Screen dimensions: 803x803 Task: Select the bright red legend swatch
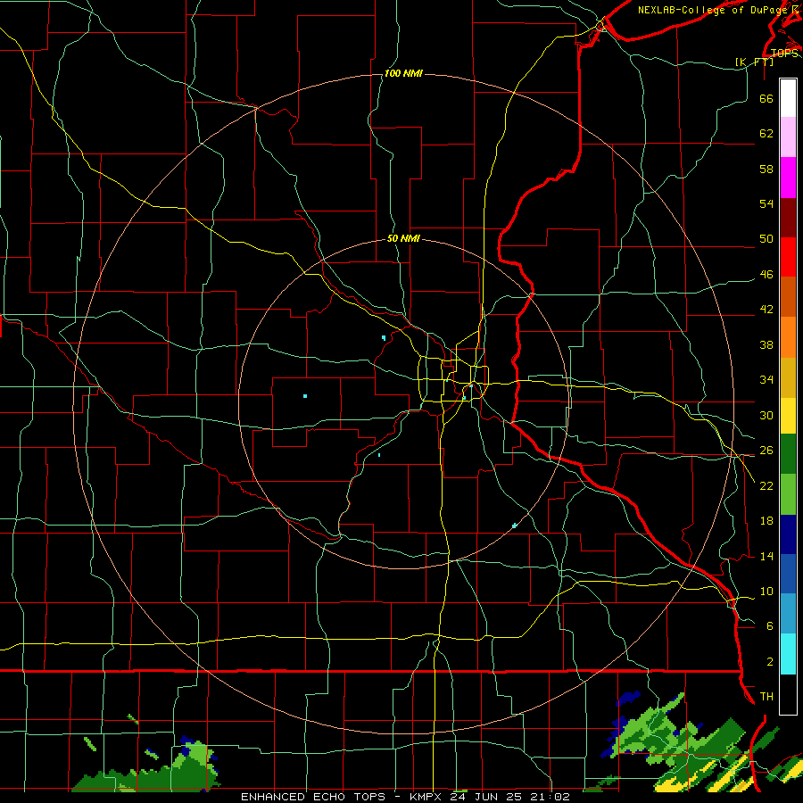click(x=788, y=257)
